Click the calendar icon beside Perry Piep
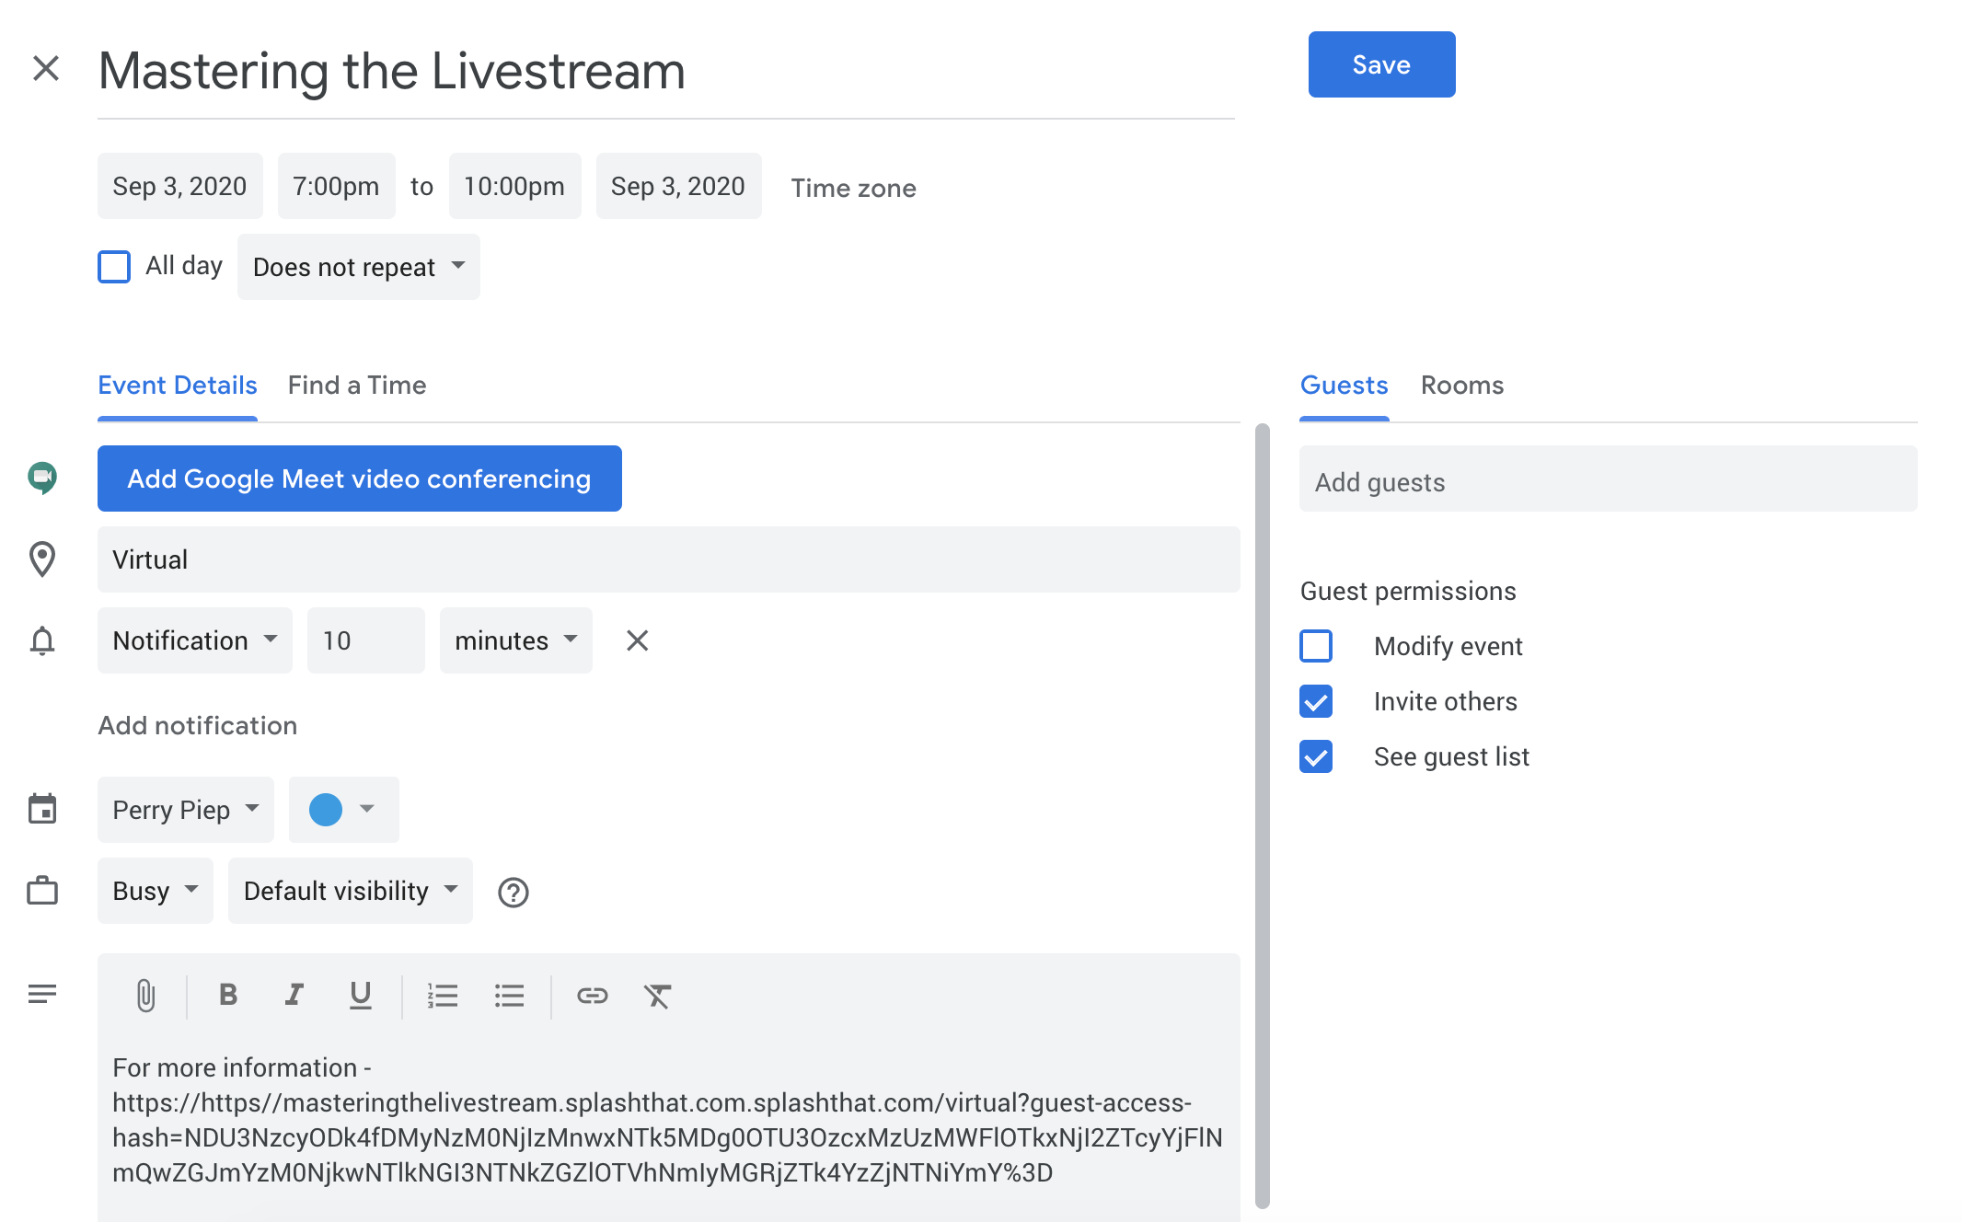The width and height of the screenshot is (1962, 1222). click(42, 810)
